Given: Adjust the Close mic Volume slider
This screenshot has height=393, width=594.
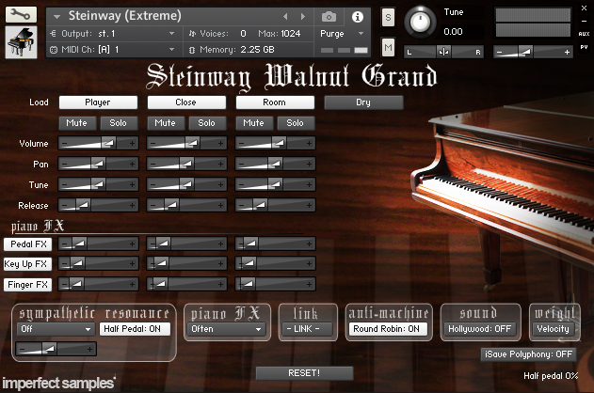Looking at the screenshot, I should pos(186,143).
